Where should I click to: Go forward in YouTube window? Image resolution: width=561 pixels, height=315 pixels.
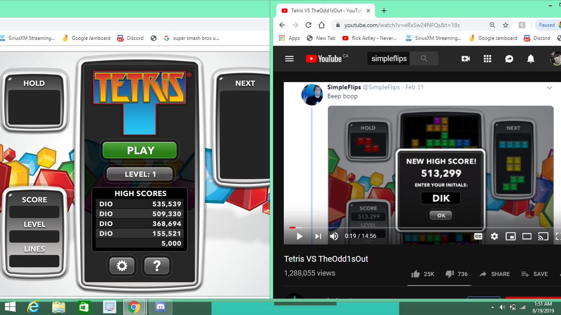tap(295, 25)
